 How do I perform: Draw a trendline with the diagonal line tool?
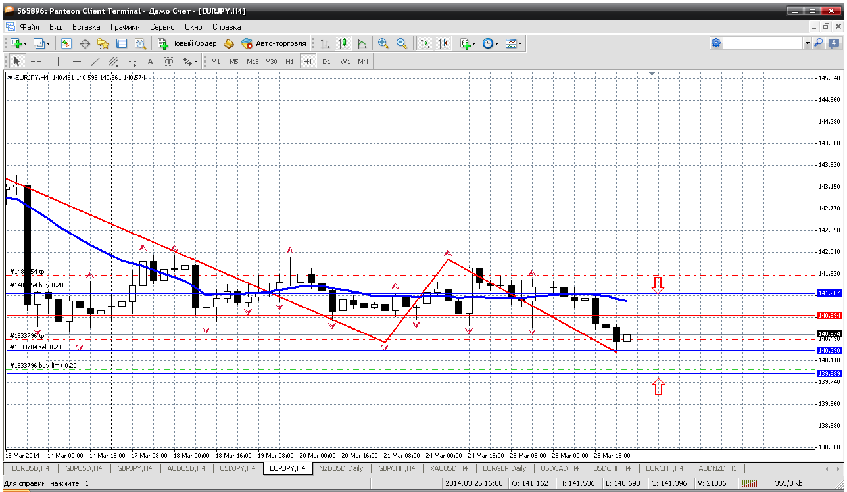[95, 61]
